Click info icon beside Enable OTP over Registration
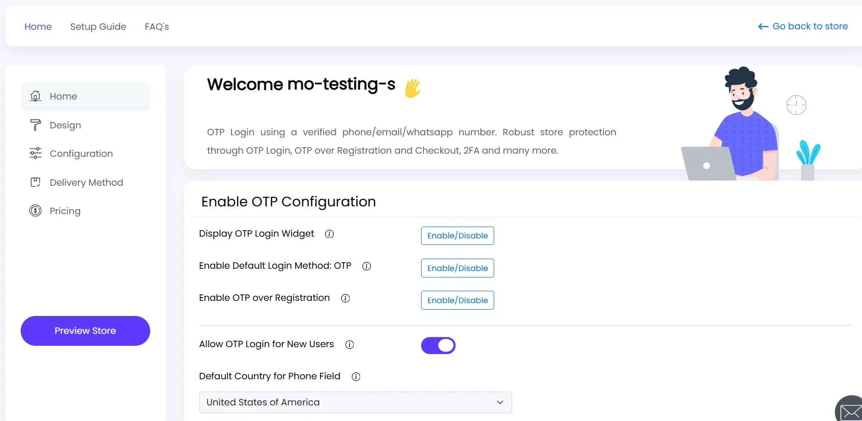 [x=345, y=298]
